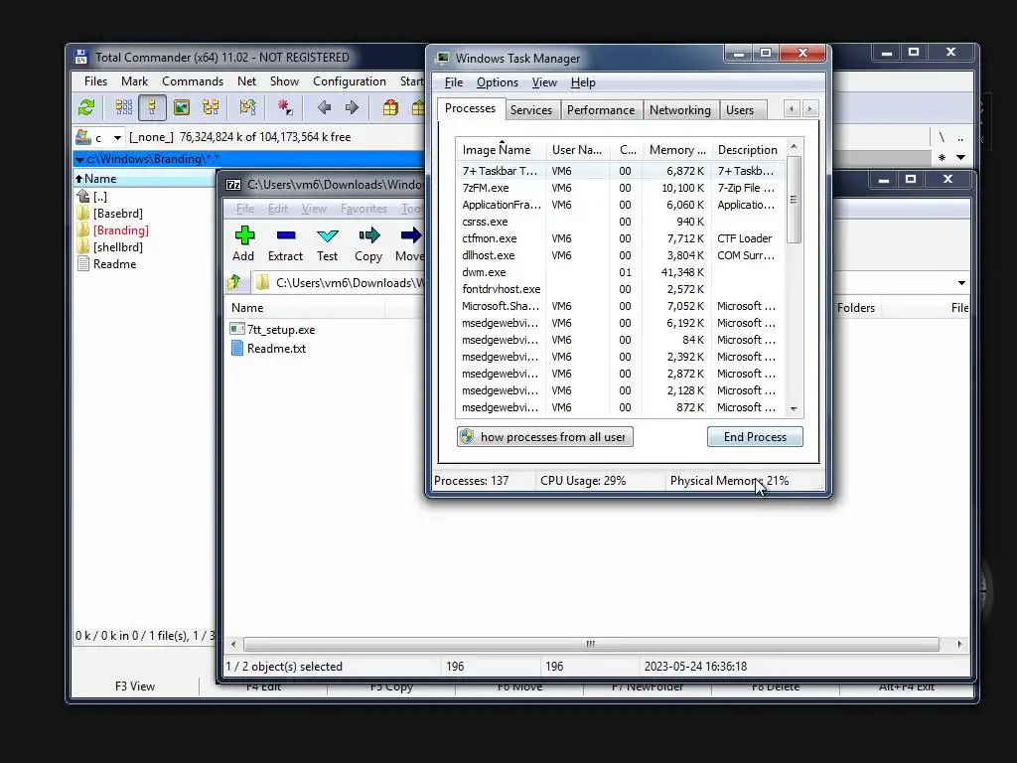Click Show processes from all users button
The image size is (1017, 763).
[545, 437]
